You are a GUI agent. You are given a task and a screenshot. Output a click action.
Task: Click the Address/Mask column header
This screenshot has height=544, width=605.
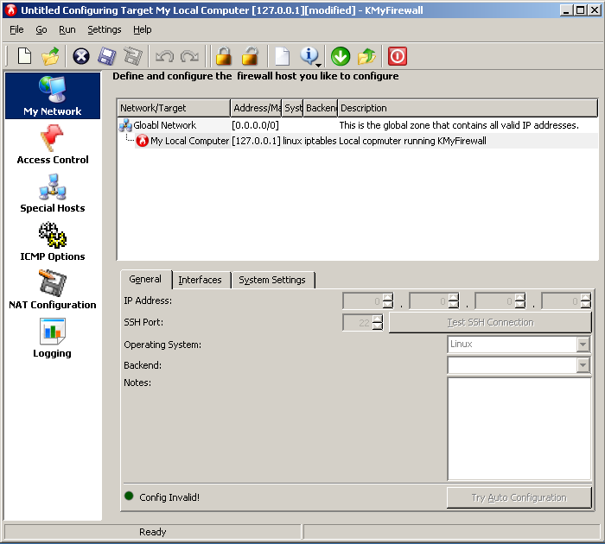256,108
